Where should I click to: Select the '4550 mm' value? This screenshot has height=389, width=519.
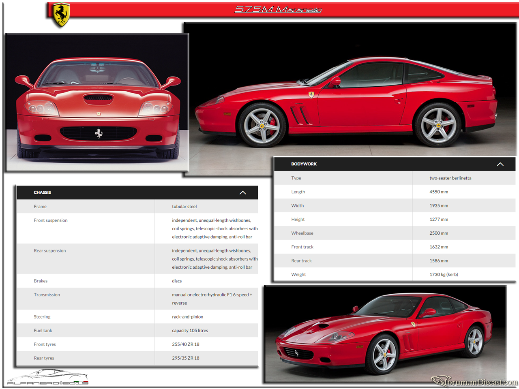pos(439,192)
